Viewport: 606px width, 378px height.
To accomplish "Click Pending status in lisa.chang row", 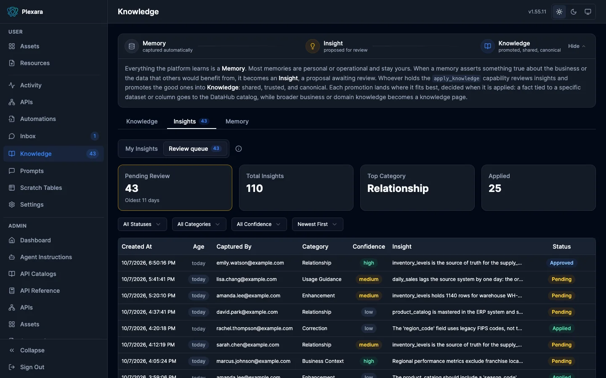I will point(561,279).
